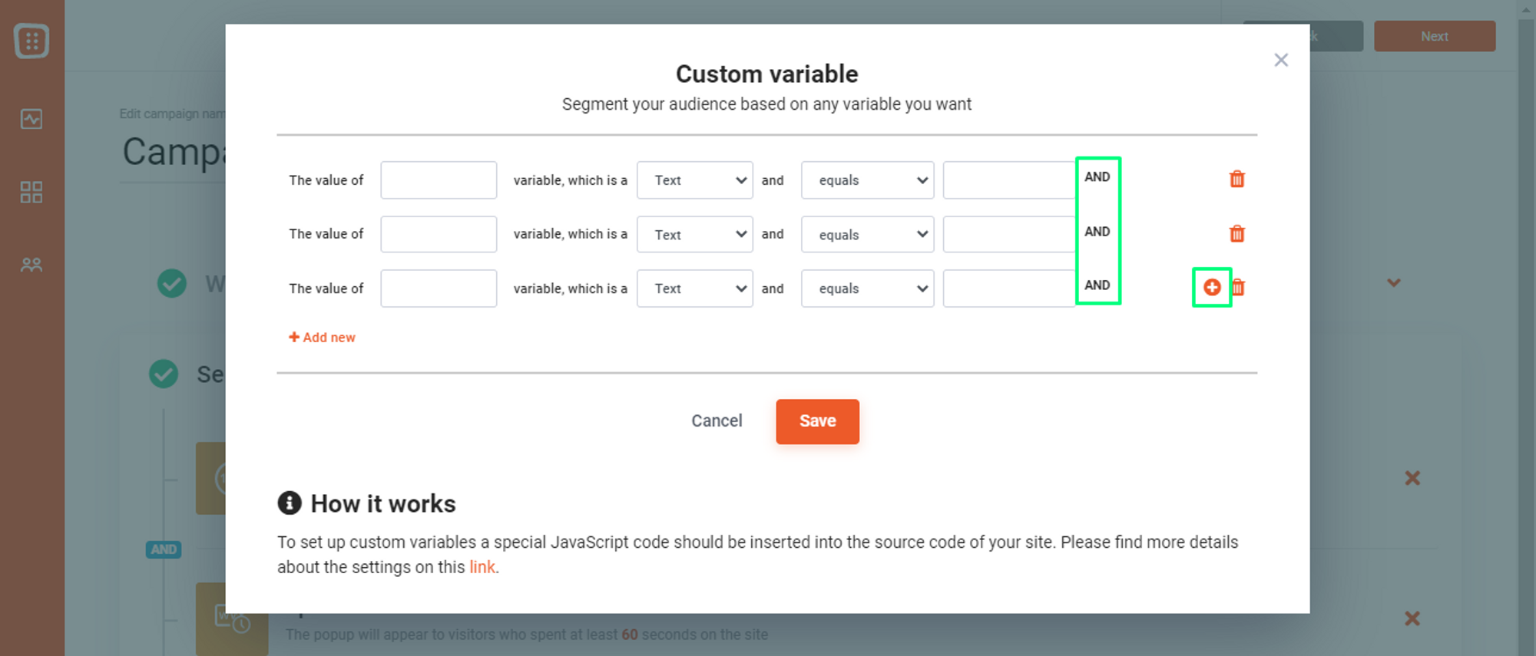This screenshot has width=1536, height=656.
Task: Delete the third variable row
Action: (x=1238, y=288)
